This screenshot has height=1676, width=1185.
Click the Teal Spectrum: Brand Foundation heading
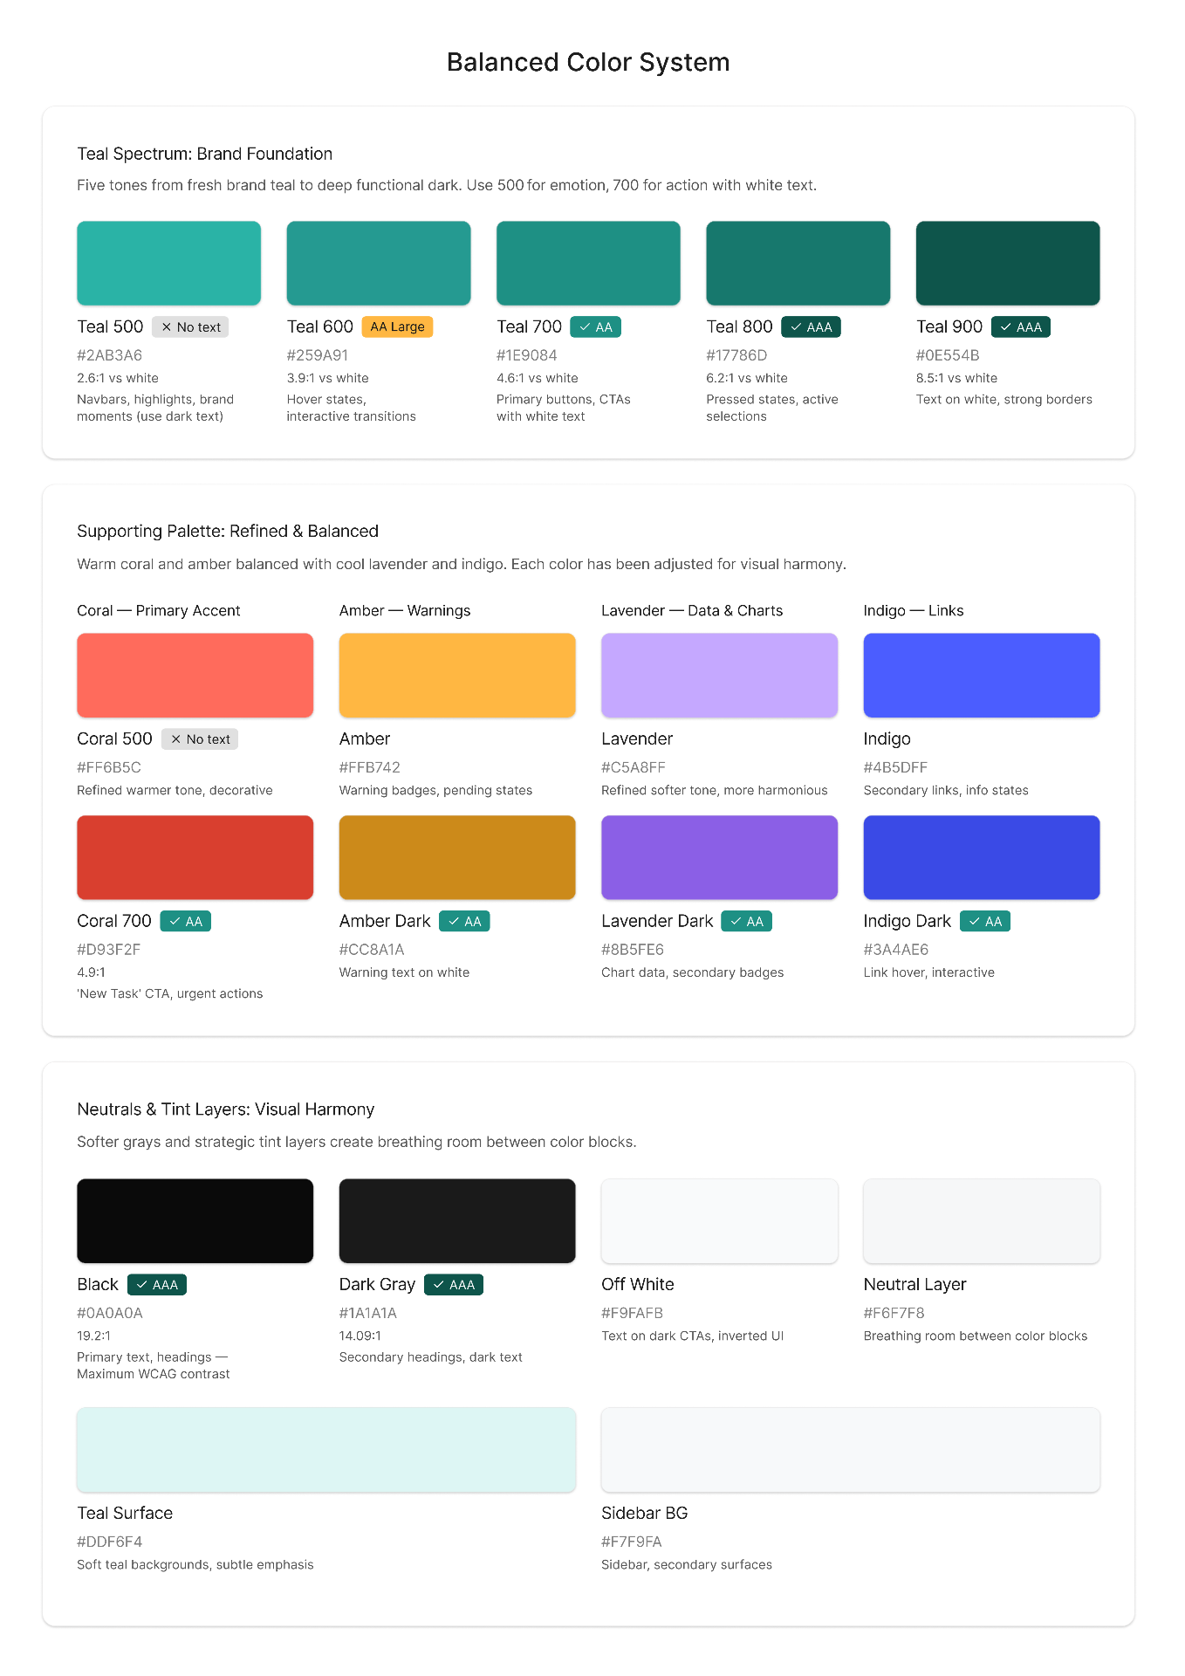click(x=205, y=154)
